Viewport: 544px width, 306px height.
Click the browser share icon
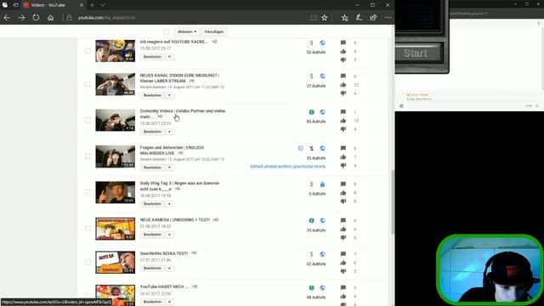click(373, 18)
